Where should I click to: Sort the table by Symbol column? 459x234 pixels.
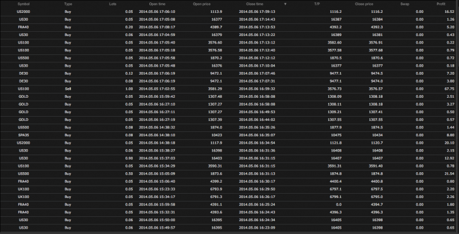(x=23, y=4)
